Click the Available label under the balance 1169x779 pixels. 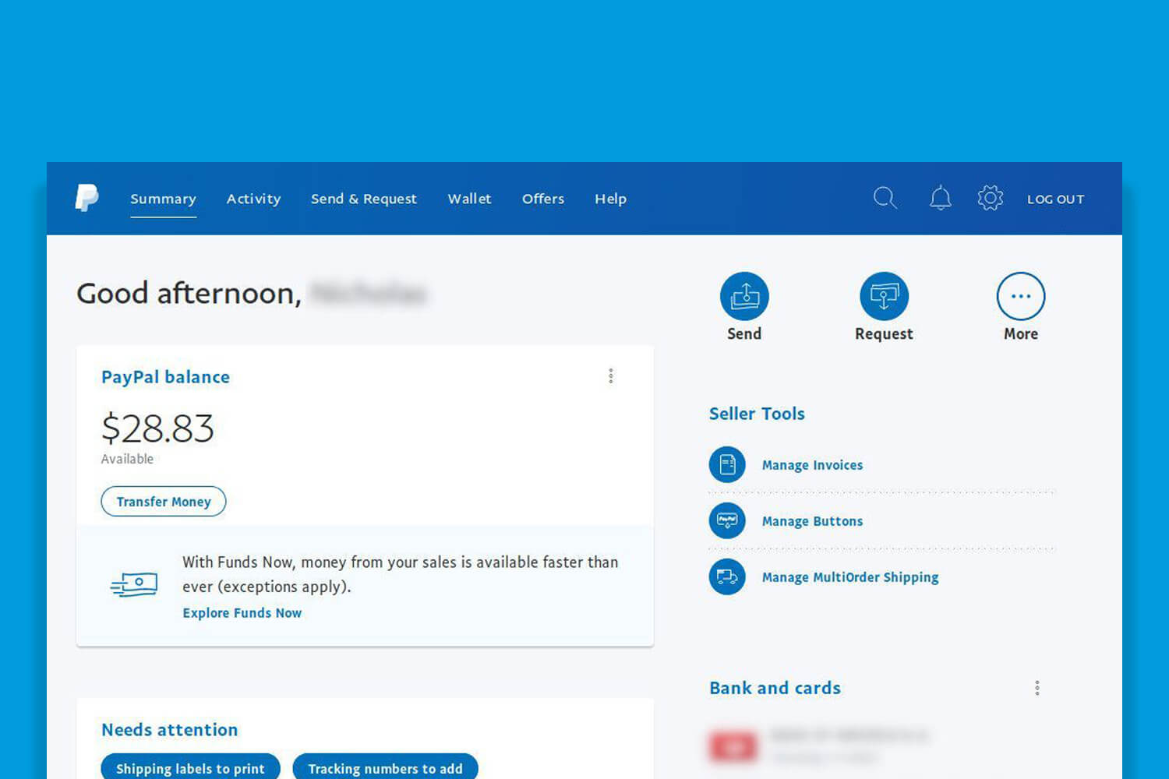tap(127, 459)
